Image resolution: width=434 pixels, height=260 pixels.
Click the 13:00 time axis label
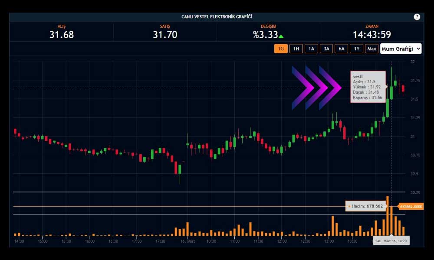329,241
